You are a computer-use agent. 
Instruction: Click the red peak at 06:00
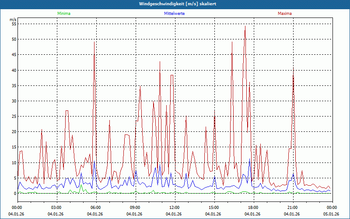click(94, 42)
